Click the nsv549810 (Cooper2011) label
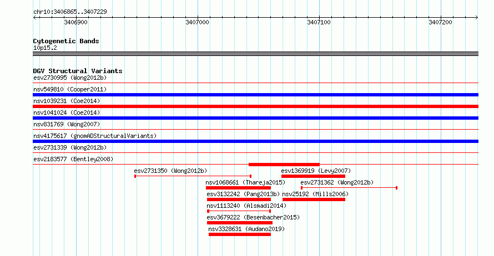494x256 pixels. (x=70, y=89)
